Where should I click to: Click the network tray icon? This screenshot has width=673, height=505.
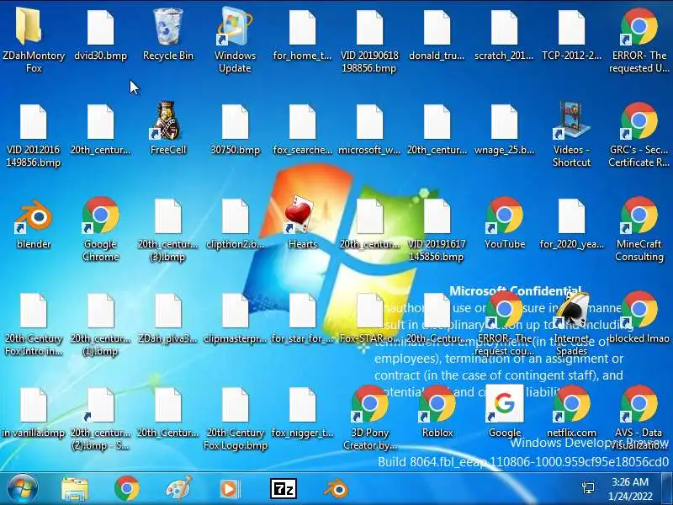coord(587,487)
